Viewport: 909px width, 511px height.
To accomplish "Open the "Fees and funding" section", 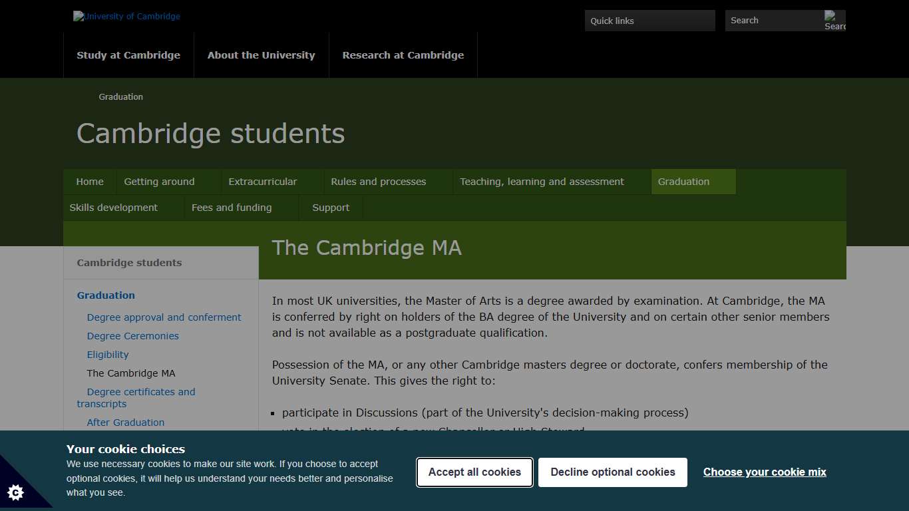I will pyautogui.click(x=232, y=207).
